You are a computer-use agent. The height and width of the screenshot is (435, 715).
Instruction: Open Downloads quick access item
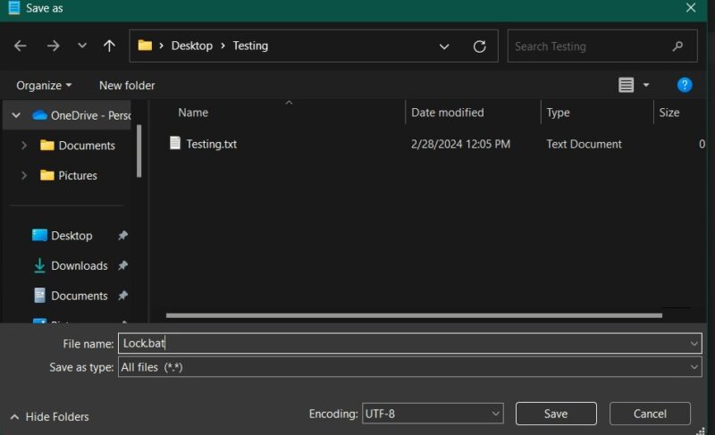click(x=71, y=265)
